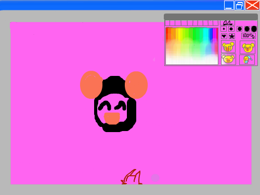The height and width of the screenshot is (195, 260).
Task: Select the largest brush size dot
Action: [x=254, y=29]
